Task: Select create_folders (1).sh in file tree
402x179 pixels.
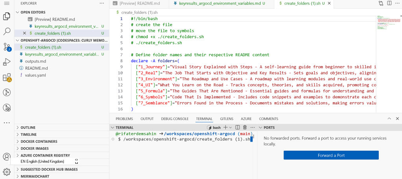Action: point(62,47)
